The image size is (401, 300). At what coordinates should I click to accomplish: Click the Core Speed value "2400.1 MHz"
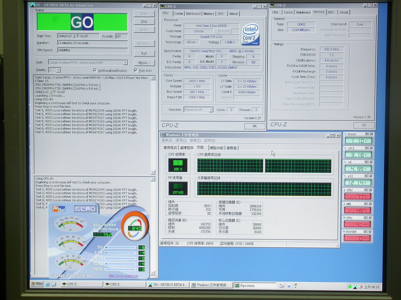[197, 81]
